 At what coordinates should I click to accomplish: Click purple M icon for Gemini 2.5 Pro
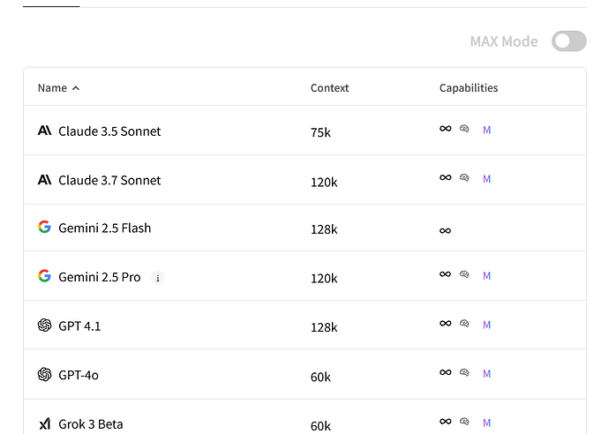(486, 275)
